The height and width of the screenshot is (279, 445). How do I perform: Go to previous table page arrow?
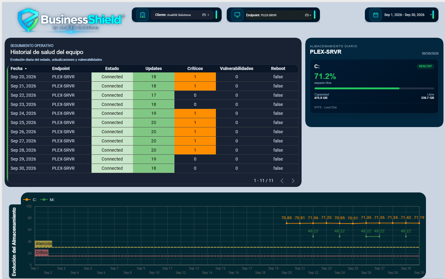(282, 181)
